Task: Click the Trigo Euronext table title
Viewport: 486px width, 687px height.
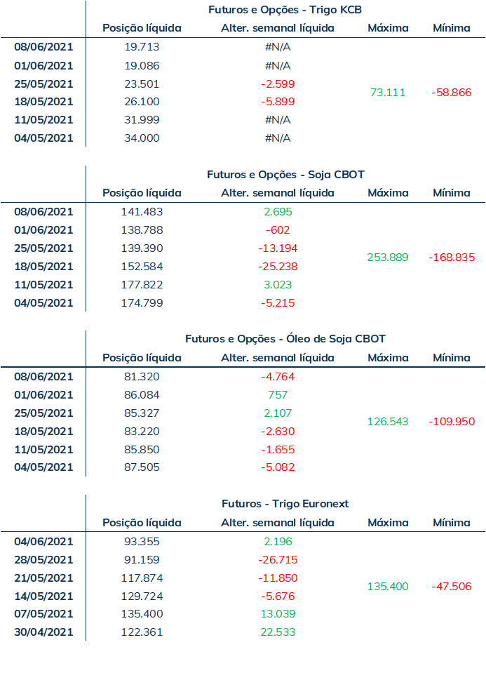Action: 285,504
